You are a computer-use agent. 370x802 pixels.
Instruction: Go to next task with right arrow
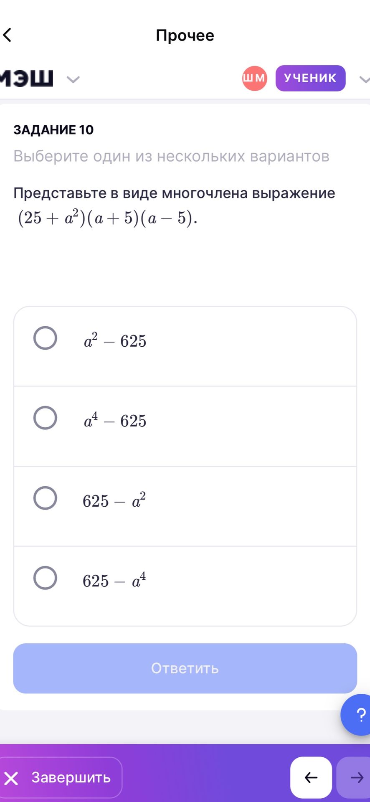pyautogui.click(x=354, y=777)
